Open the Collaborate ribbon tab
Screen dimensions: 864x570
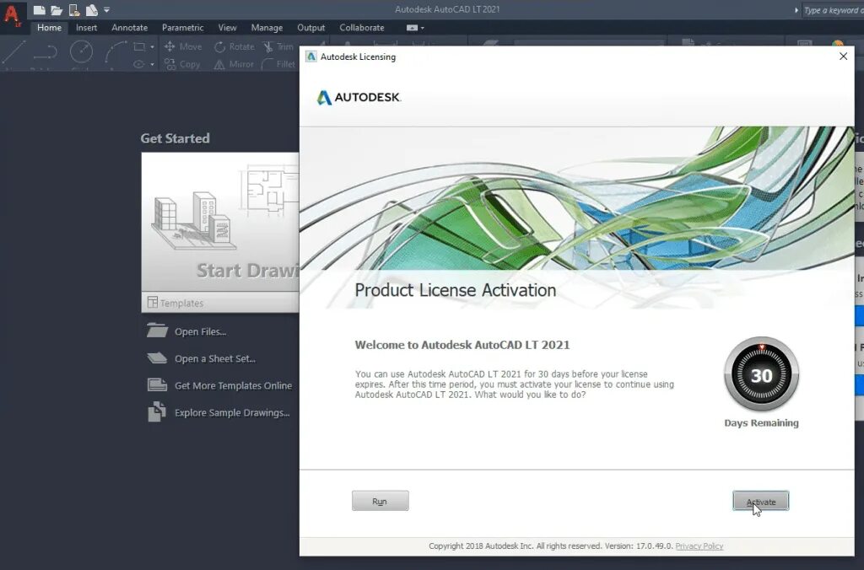click(362, 28)
